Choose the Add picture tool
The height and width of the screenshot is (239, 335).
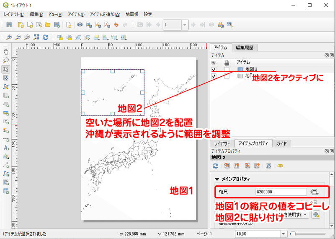(6, 113)
